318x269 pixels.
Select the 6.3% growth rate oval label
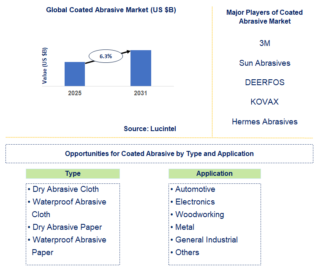point(106,56)
